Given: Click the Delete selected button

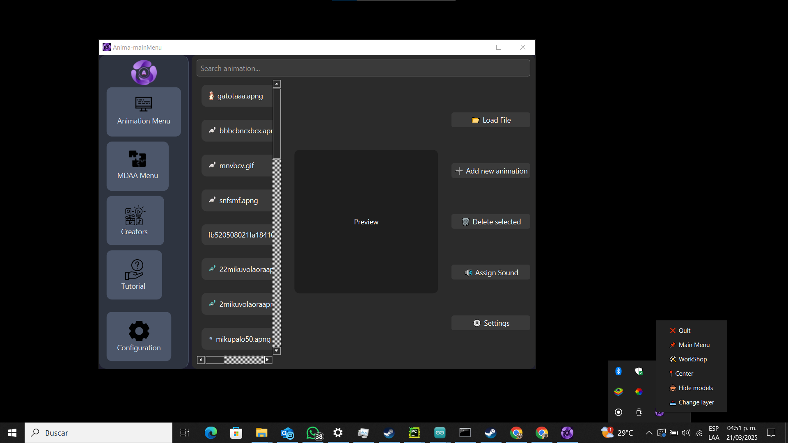Looking at the screenshot, I should coord(491,222).
